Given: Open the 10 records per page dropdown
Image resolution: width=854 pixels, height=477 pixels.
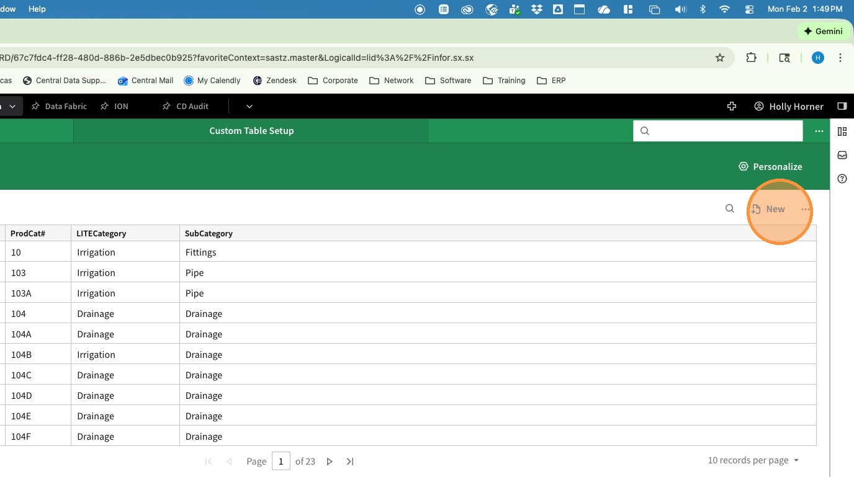Looking at the screenshot, I should (x=753, y=460).
